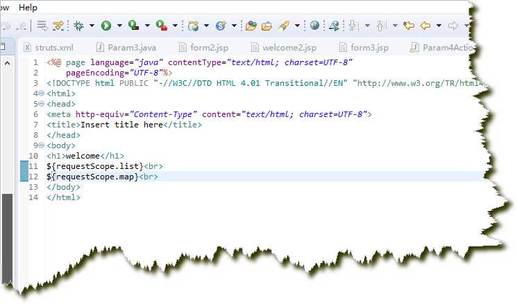The image size is (517, 304).
Task: Open the new web project dropdown arrow
Action: tap(206, 26)
